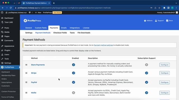Click Stripe enabled checkmark
Image resolution: width=179 pixels, height=100 pixels.
pyautogui.click(x=74, y=73)
